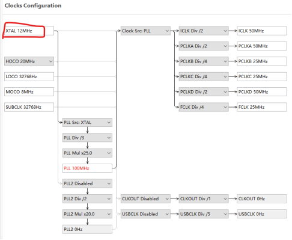Select the LOCO 32768Hz box
Viewport: 292px width, 240px height.
[x=29, y=76]
